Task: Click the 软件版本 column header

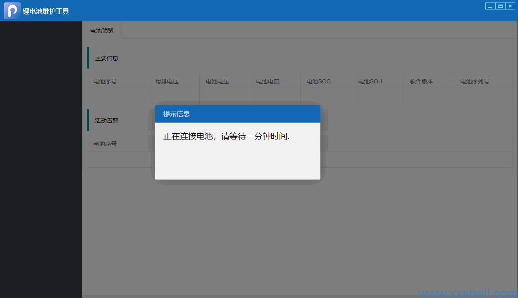Action: click(x=422, y=81)
